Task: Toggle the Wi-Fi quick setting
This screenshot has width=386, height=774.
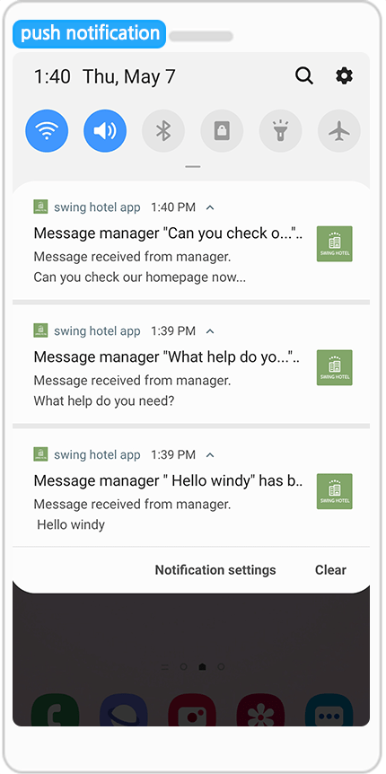Action: point(47,131)
